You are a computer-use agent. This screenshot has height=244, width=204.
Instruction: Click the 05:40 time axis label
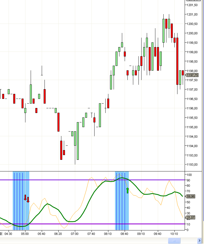pos(41,234)
